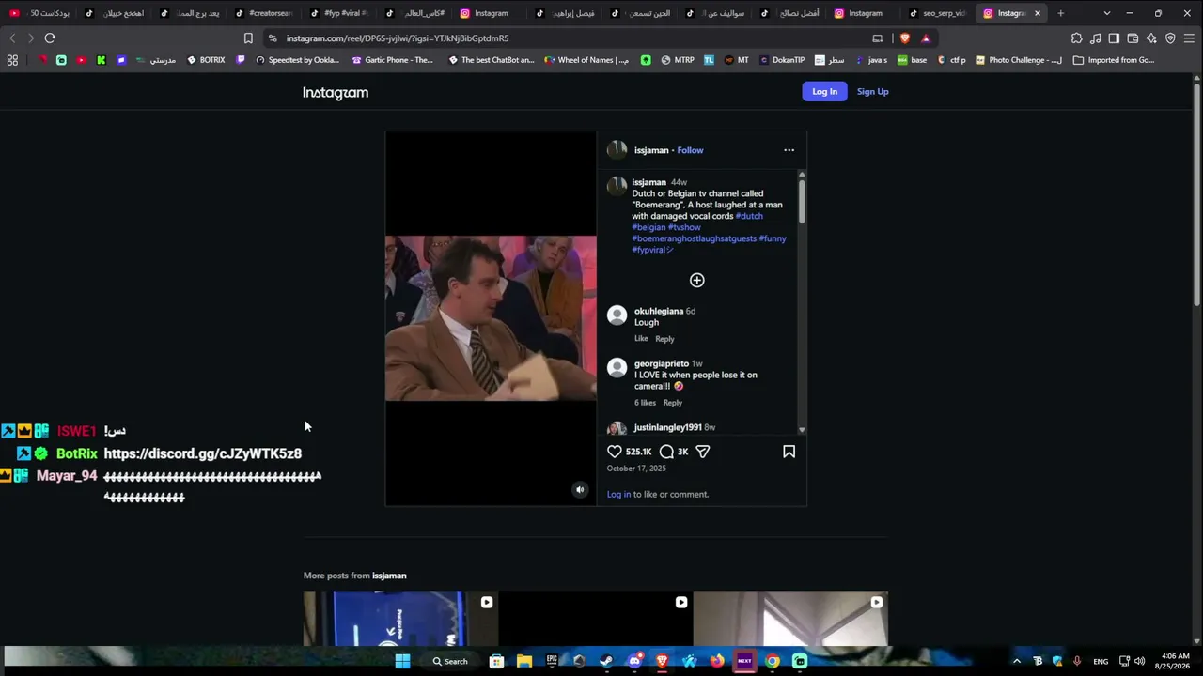This screenshot has width=1203, height=676.
Task: Like okuhlegiana's comment
Action: point(641,338)
